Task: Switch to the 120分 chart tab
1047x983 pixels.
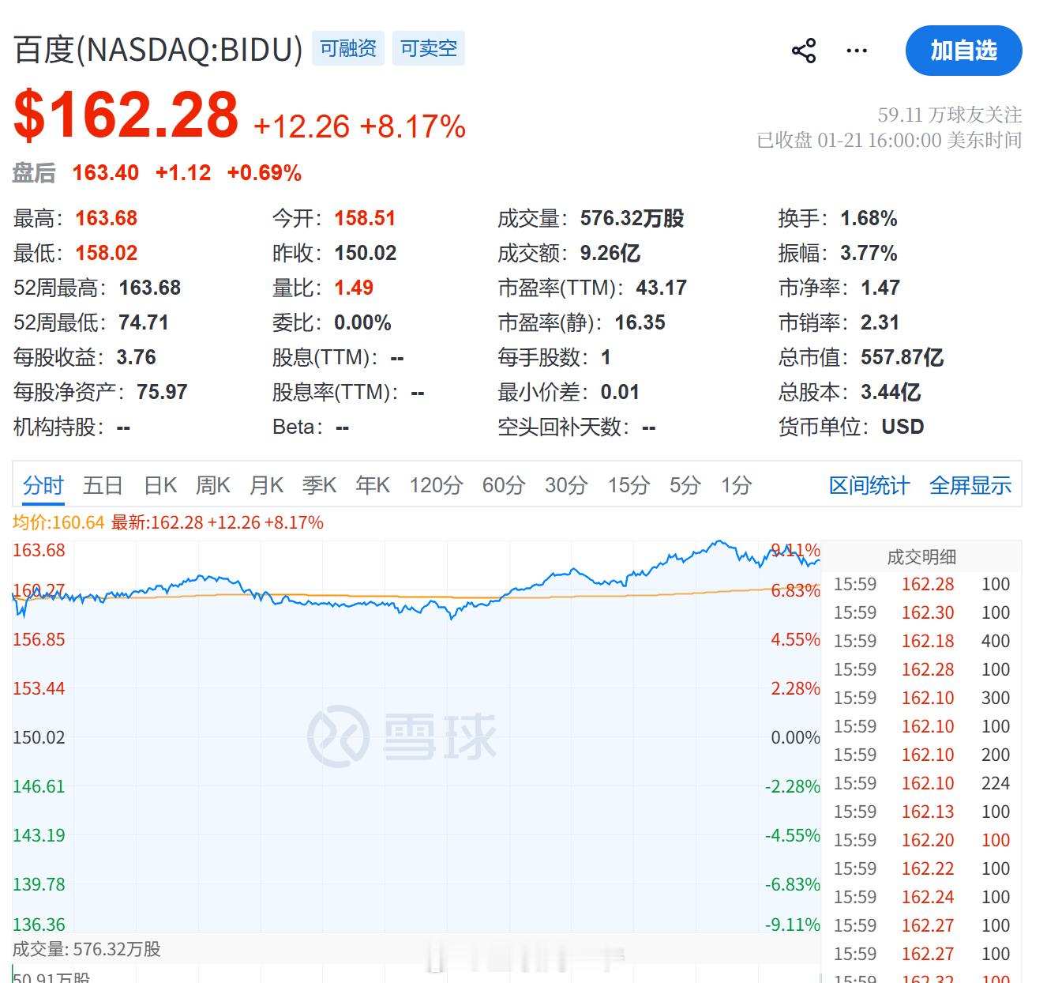Action: tap(436, 485)
